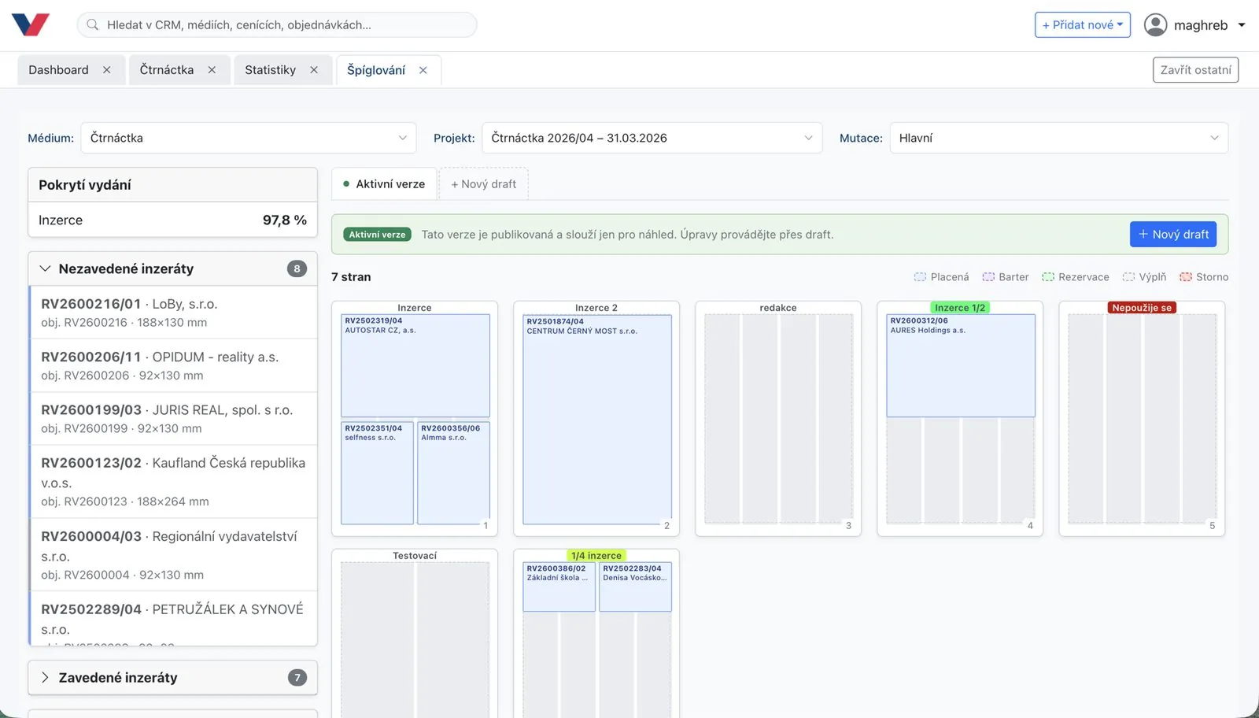Viewport: 1259px width, 718px height.
Task: Click the CENTRUM ČERNÝ MOST ad block
Action: coord(597,420)
